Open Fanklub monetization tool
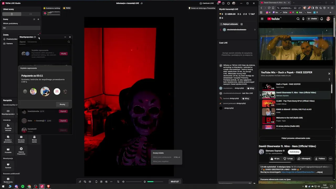Image resolution: width=336 pixels, height=189 pixels. click(8, 166)
